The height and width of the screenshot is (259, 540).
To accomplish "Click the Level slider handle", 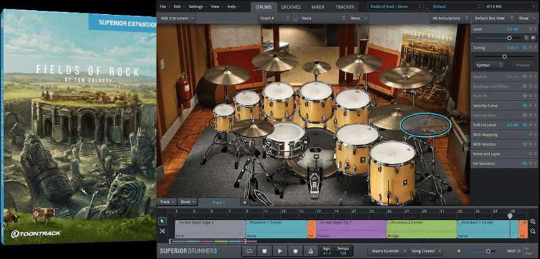I will [510, 38].
